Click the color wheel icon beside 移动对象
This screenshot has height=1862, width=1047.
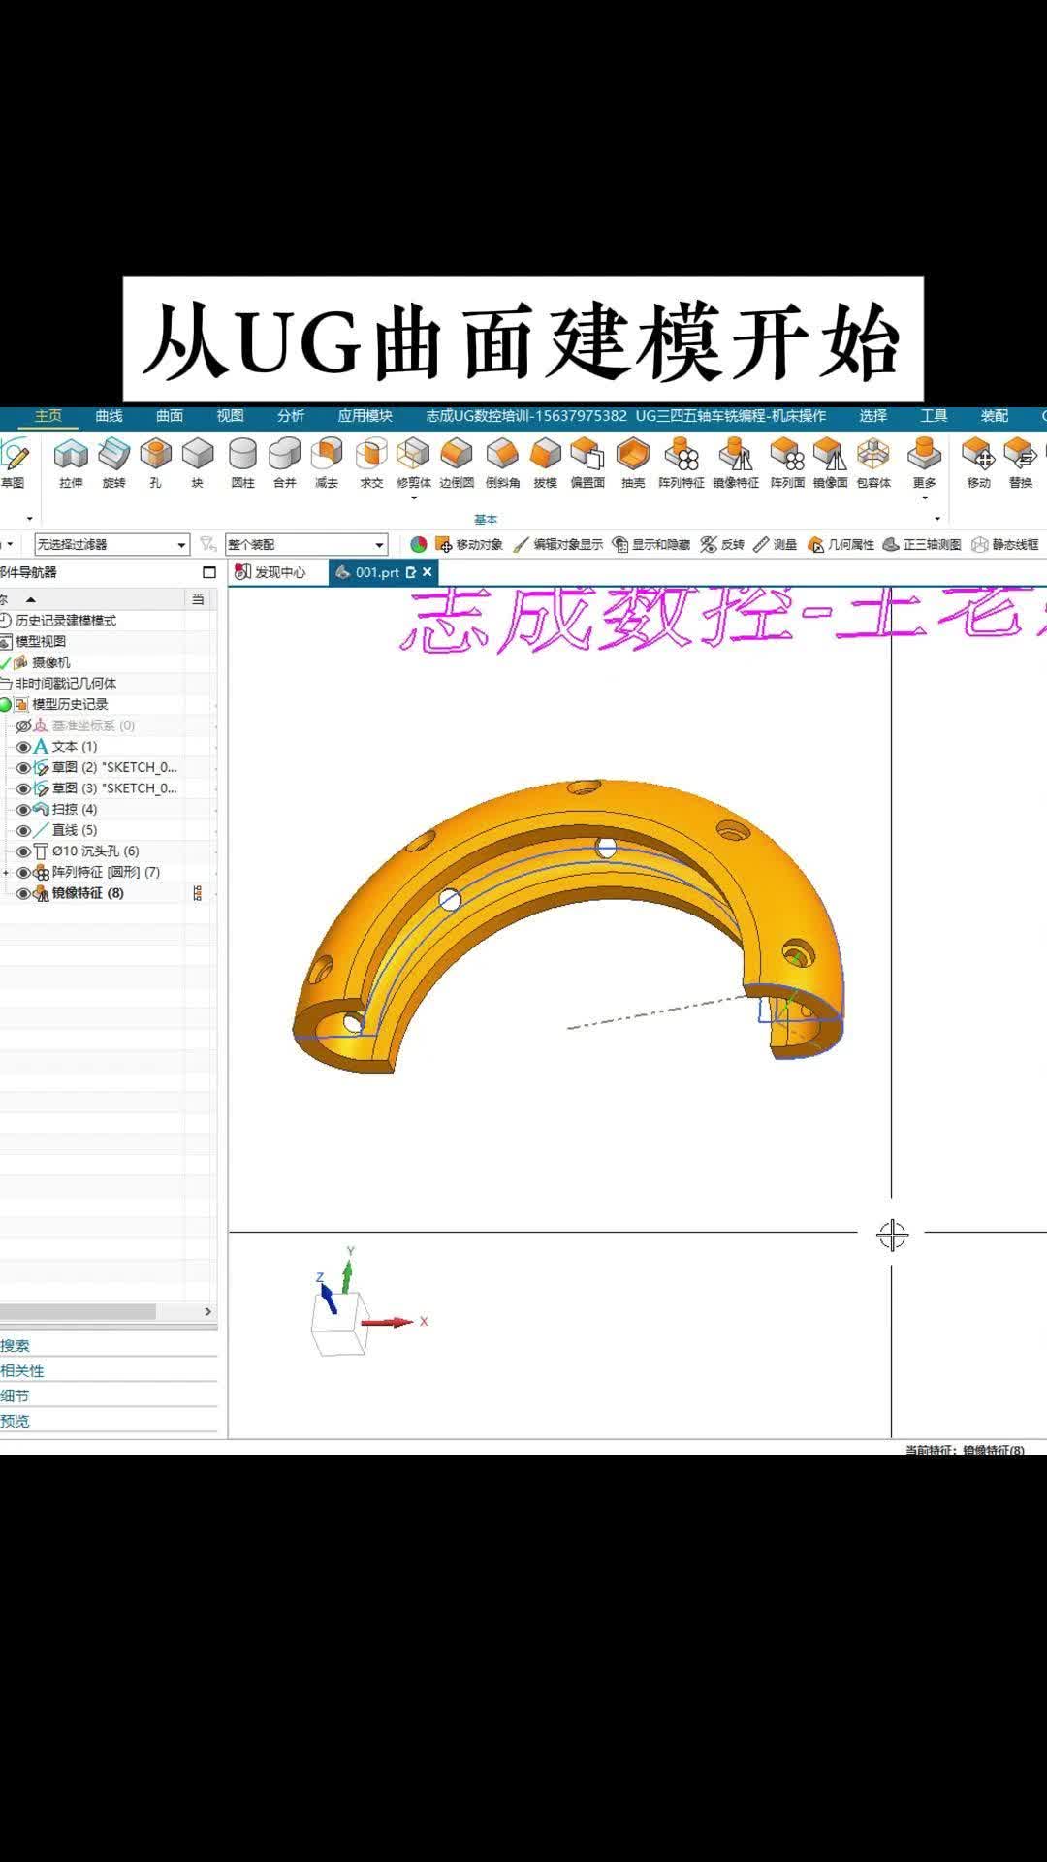tap(419, 545)
